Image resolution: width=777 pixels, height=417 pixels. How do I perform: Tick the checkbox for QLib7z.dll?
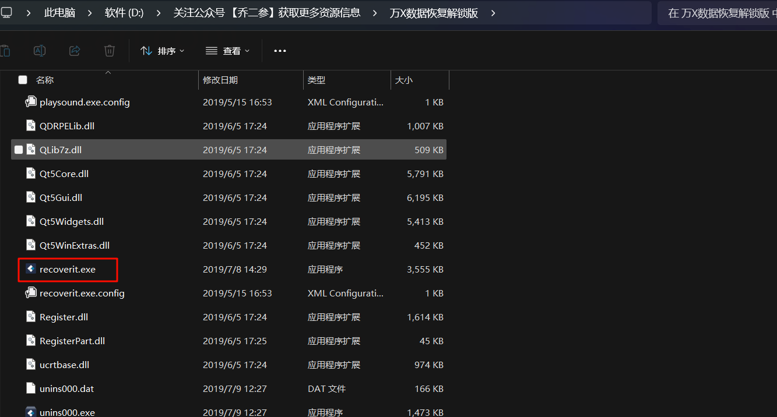tap(19, 150)
